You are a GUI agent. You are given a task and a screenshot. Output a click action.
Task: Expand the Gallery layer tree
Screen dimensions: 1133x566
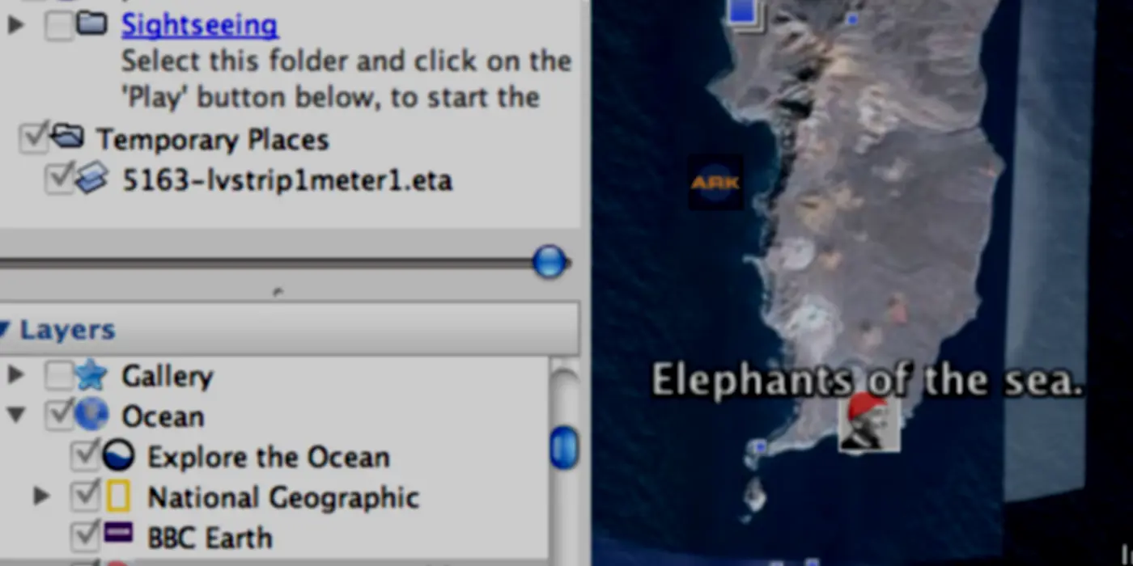tap(15, 375)
